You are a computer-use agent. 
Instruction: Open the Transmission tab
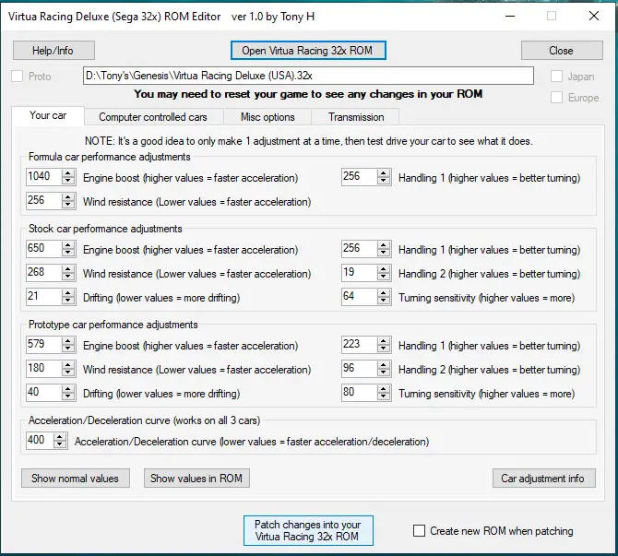[x=356, y=117]
